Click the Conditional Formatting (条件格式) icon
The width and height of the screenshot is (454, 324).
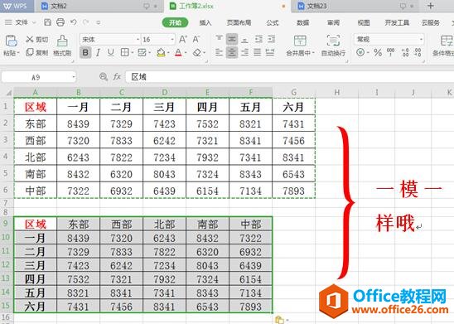point(447,41)
